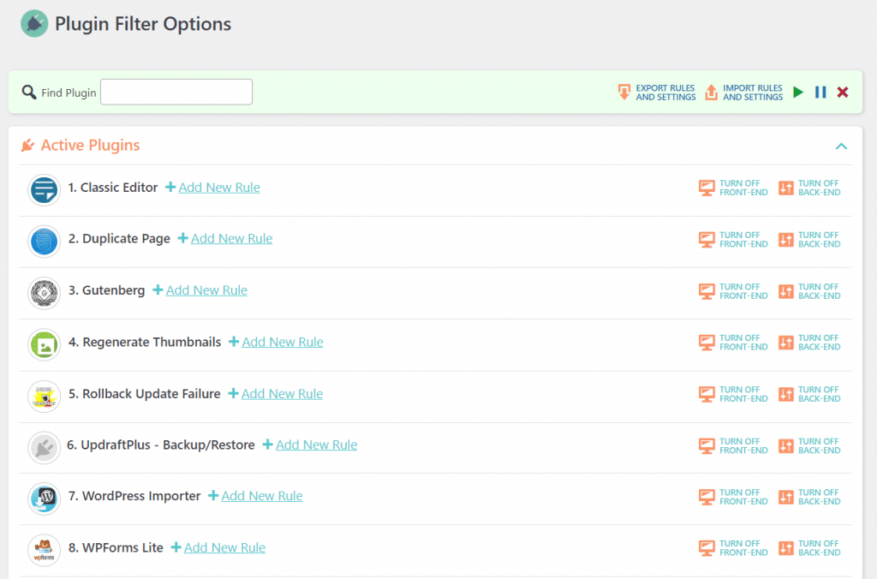The height and width of the screenshot is (579, 877).
Task: Add new rule for Duplicate Page
Action: 225,238
